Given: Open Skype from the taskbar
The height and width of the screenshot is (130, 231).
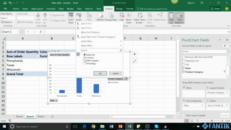Looking at the screenshot, I should click(x=156, y=126).
